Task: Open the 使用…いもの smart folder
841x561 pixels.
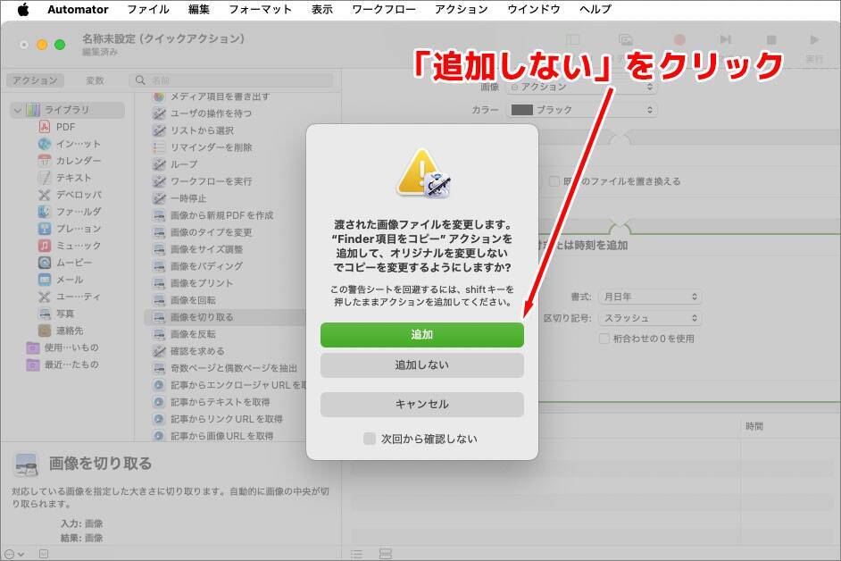Action: point(62,347)
